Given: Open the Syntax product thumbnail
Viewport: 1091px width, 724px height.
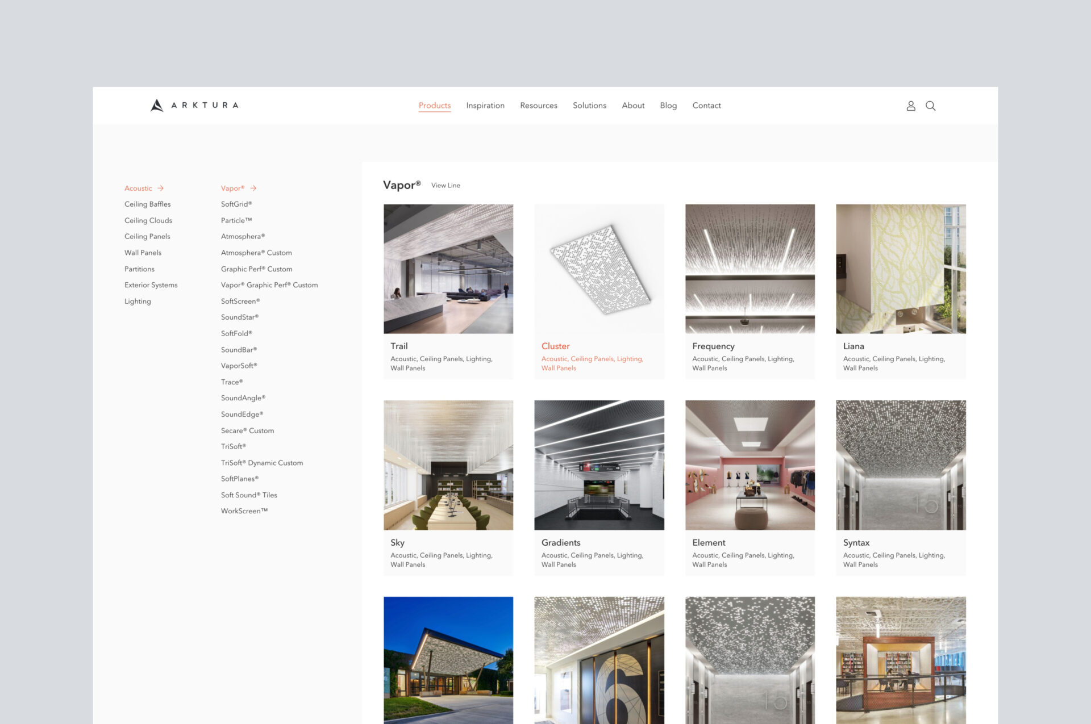Looking at the screenshot, I should (x=901, y=466).
